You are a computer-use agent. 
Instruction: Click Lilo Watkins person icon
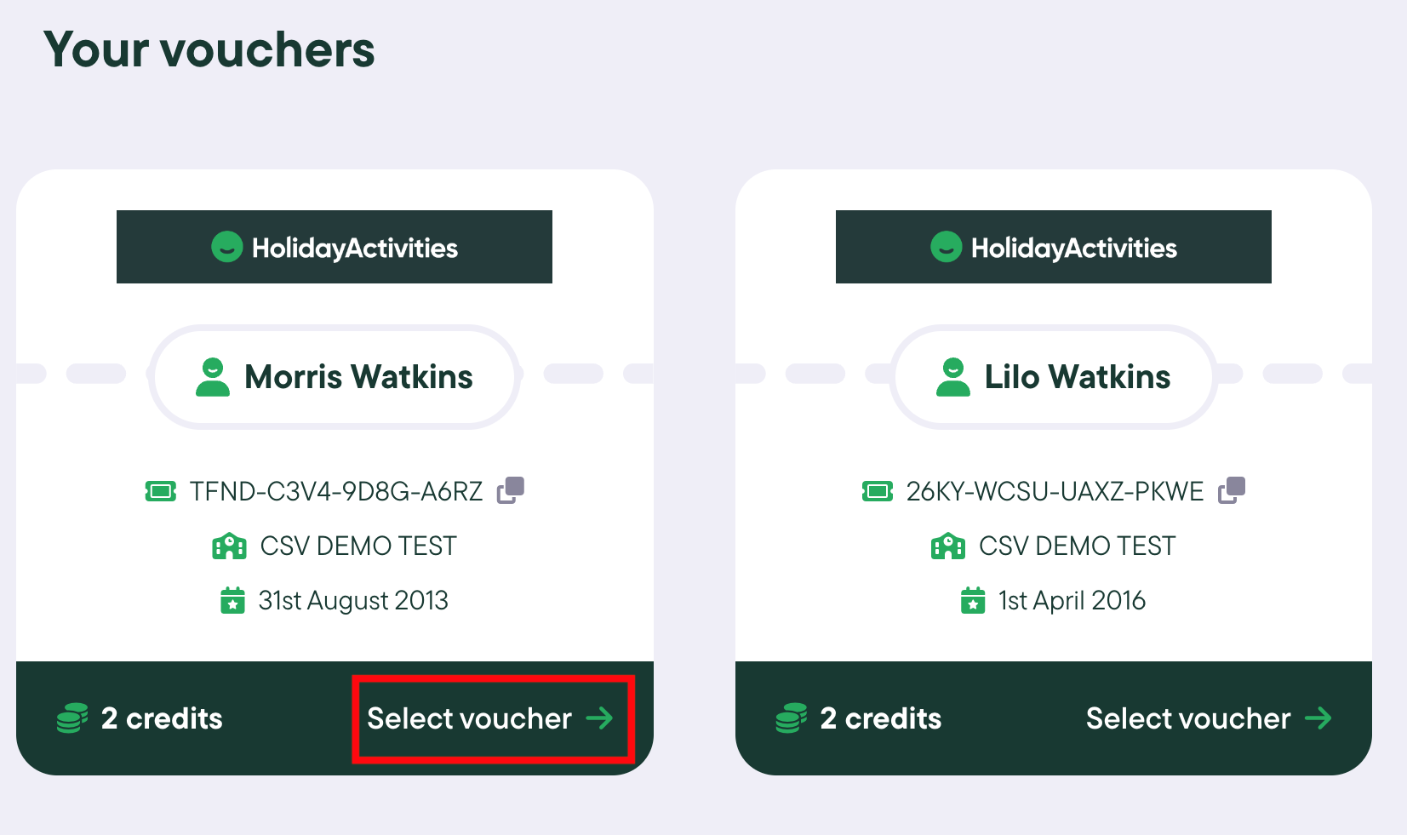click(x=953, y=377)
